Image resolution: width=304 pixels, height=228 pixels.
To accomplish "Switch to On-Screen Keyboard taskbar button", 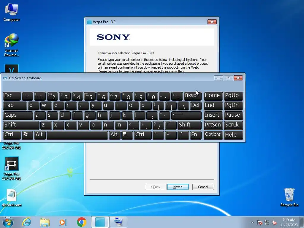I will [x=118, y=222].
